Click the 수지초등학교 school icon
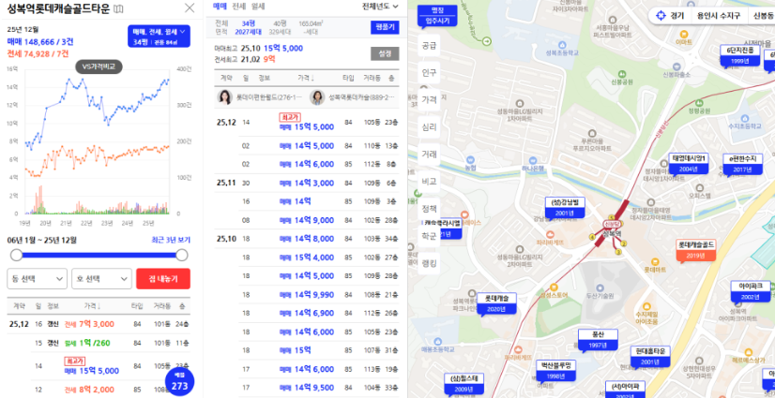The width and height of the screenshot is (775, 398). (745, 118)
